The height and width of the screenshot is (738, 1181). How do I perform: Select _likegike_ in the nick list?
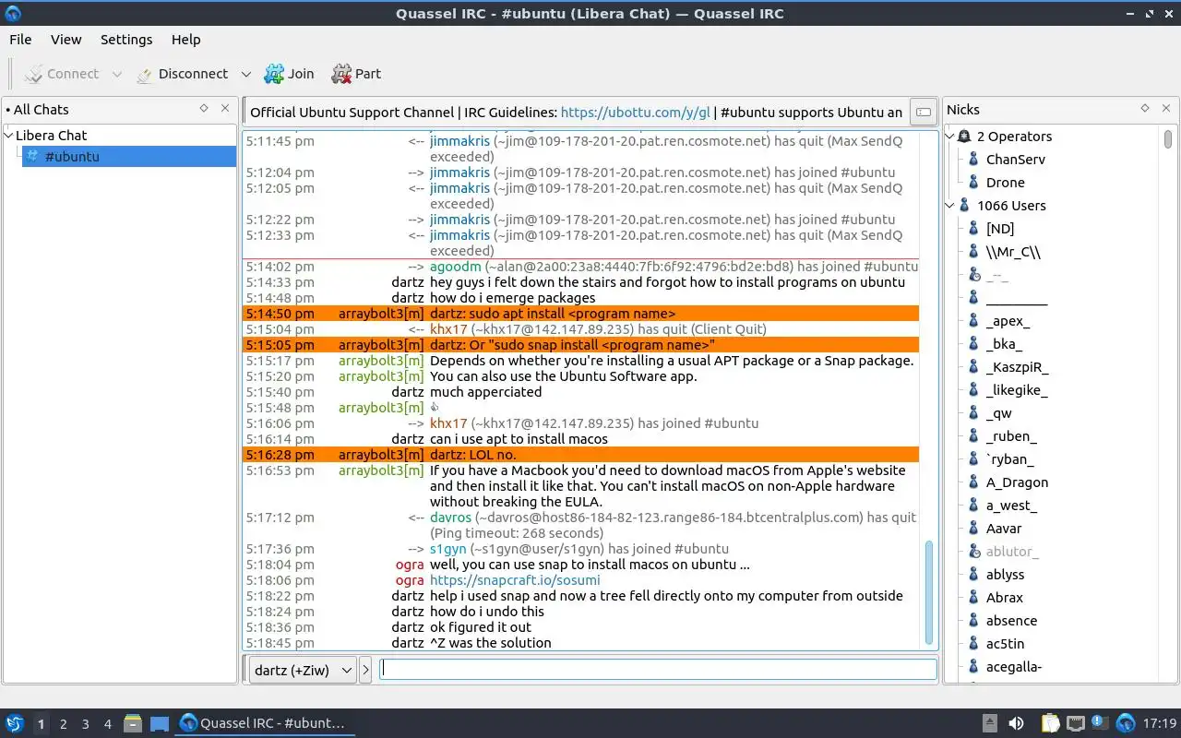tap(1017, 390)
